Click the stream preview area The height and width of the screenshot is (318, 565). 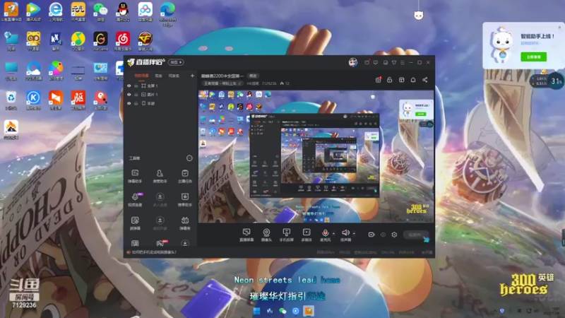[316, 156]
